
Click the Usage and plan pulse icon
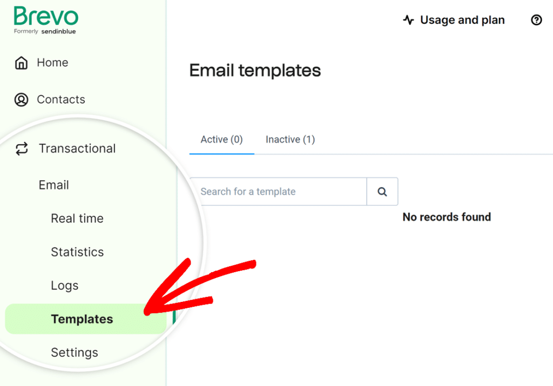(408, 20)
